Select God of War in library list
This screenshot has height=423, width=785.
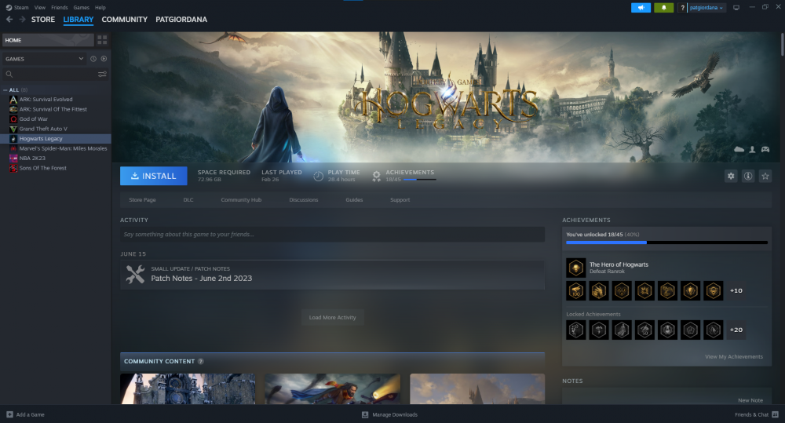tap(33, 119)
